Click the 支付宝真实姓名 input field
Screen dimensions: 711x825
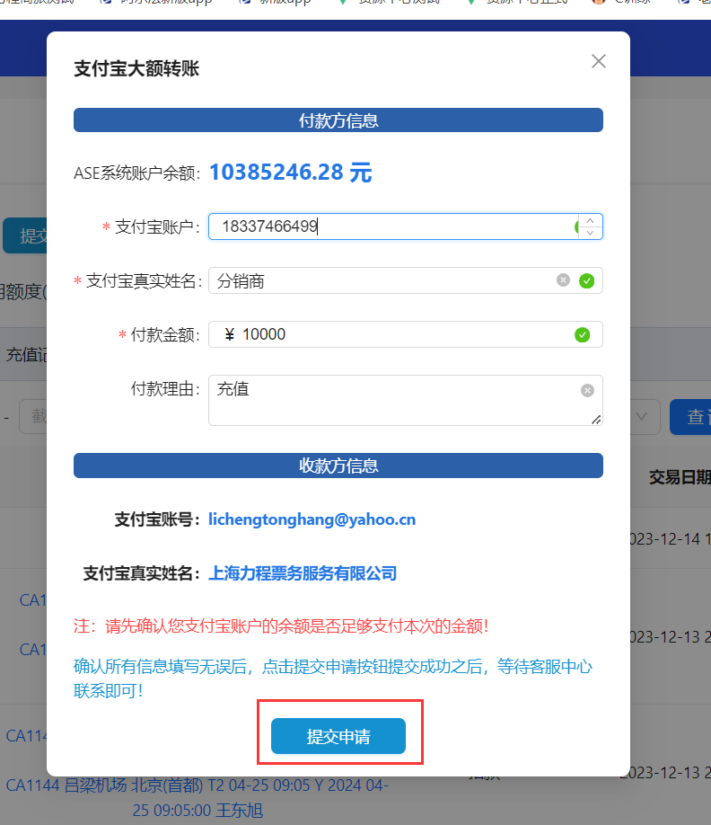click(x=406, y=280)
